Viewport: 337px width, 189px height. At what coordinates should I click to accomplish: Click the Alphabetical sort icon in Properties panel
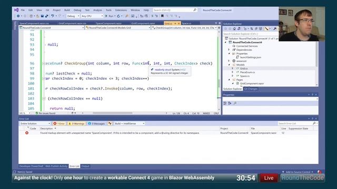(230, 103)
